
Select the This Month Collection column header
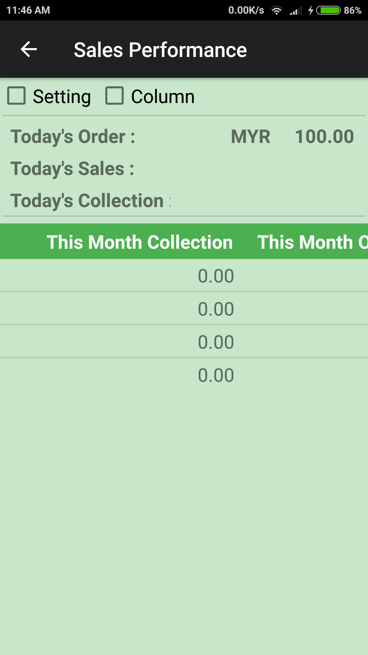139,242
